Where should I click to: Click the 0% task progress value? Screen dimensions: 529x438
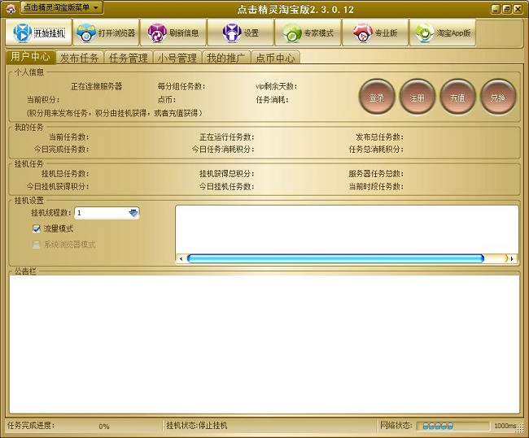coord(104,426)
